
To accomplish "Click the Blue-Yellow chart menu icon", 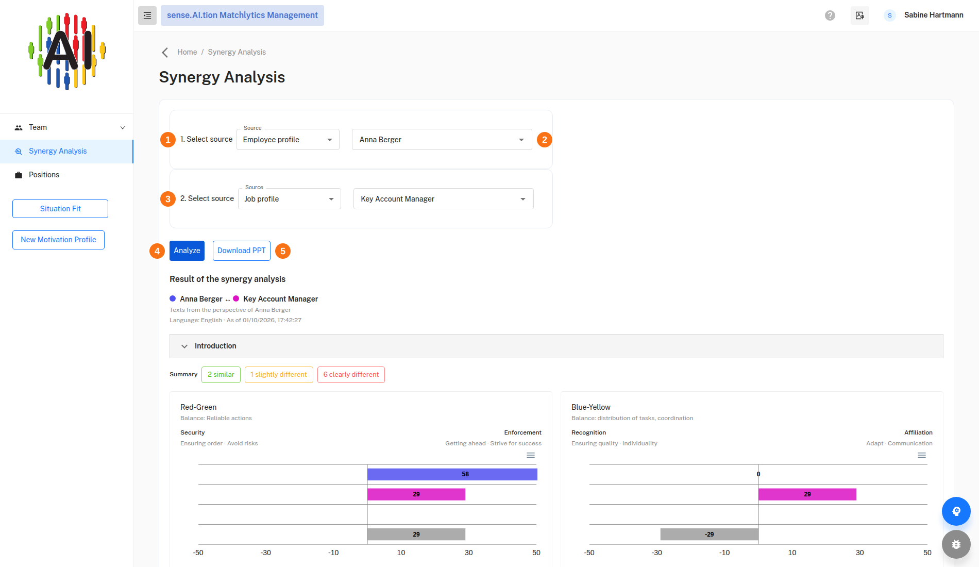I will tap(922, 455).
